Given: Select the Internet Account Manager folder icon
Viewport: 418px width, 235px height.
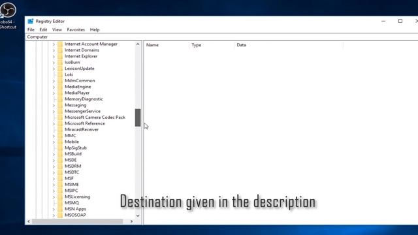Looking at the screenshot, I should tap(60, 44).
